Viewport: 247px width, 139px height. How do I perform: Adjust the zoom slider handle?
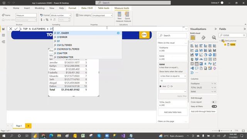(x=219, y=131)
